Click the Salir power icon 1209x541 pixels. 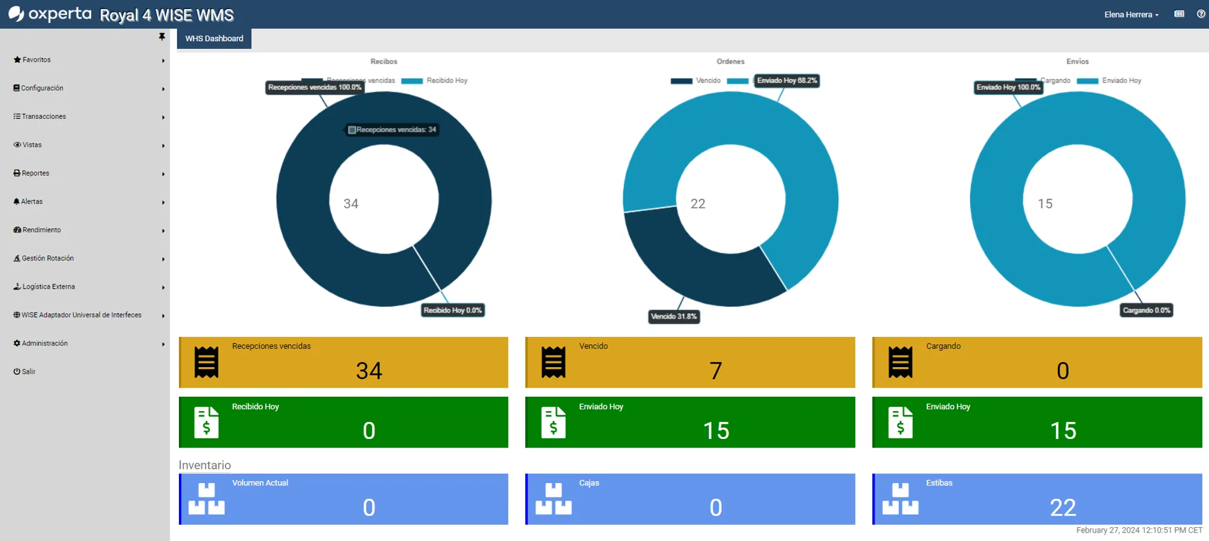[x=17, y=372]
